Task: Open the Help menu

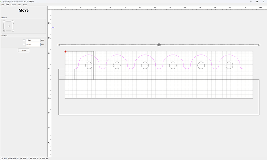Action: tap(25, 5)
